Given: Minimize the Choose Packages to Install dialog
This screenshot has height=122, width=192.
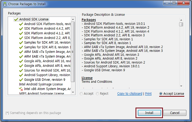Looking at the screenshot, I should pos(167,3).
